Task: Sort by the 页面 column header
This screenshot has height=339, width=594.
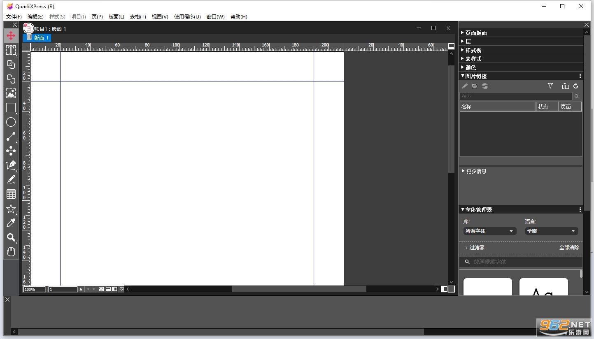Action: pyautogui.click(x=570, y=107)
